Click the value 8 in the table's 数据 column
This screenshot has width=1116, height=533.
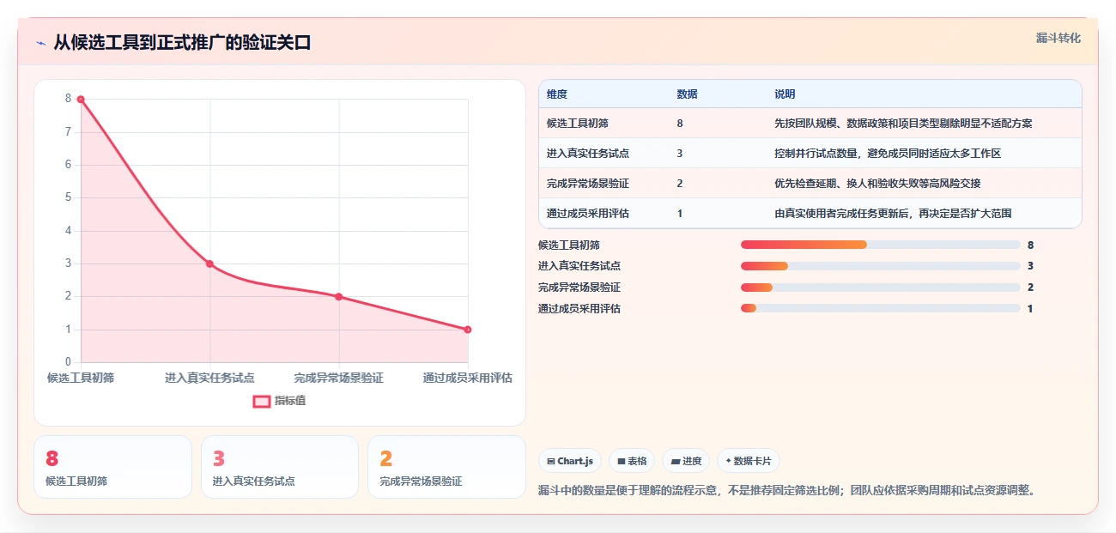tap(680, 124)
